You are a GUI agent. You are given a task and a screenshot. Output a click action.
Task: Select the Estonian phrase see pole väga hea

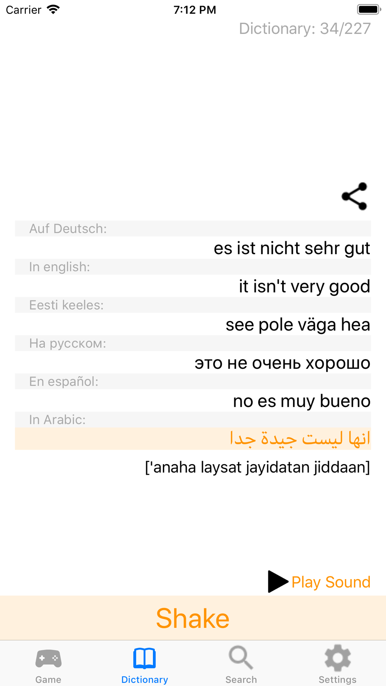298,324
